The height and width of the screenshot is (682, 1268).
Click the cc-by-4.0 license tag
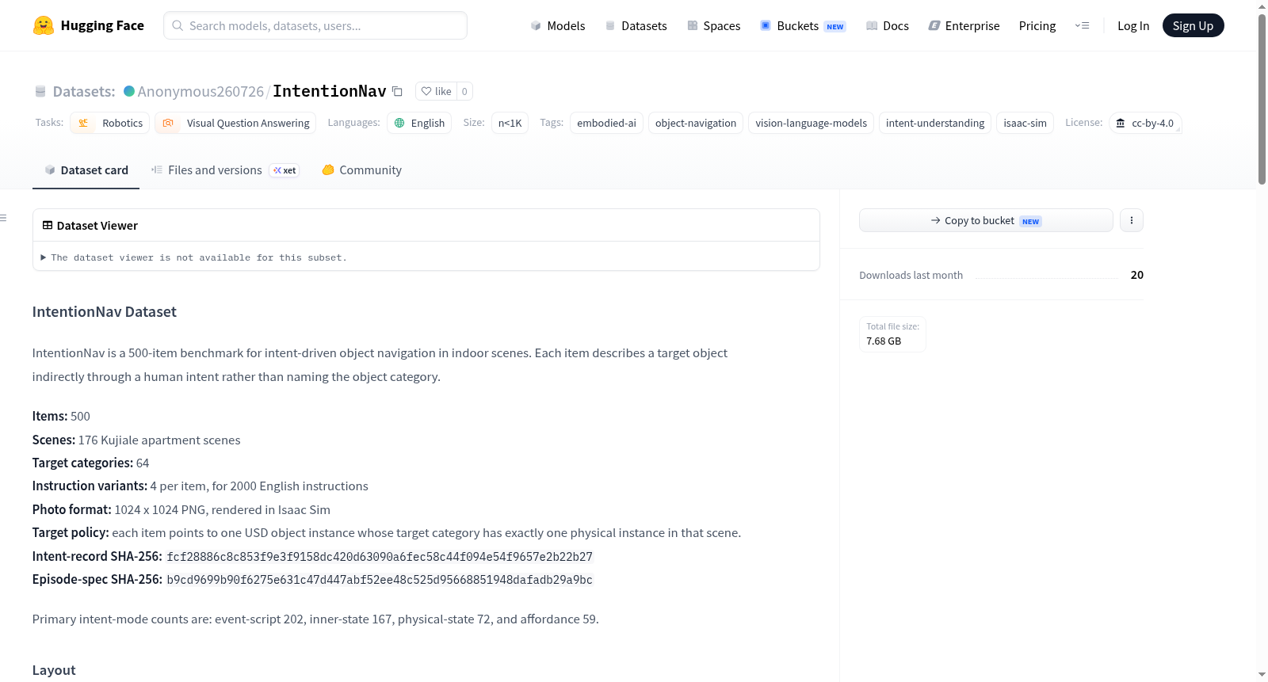tap(1145, 123)
